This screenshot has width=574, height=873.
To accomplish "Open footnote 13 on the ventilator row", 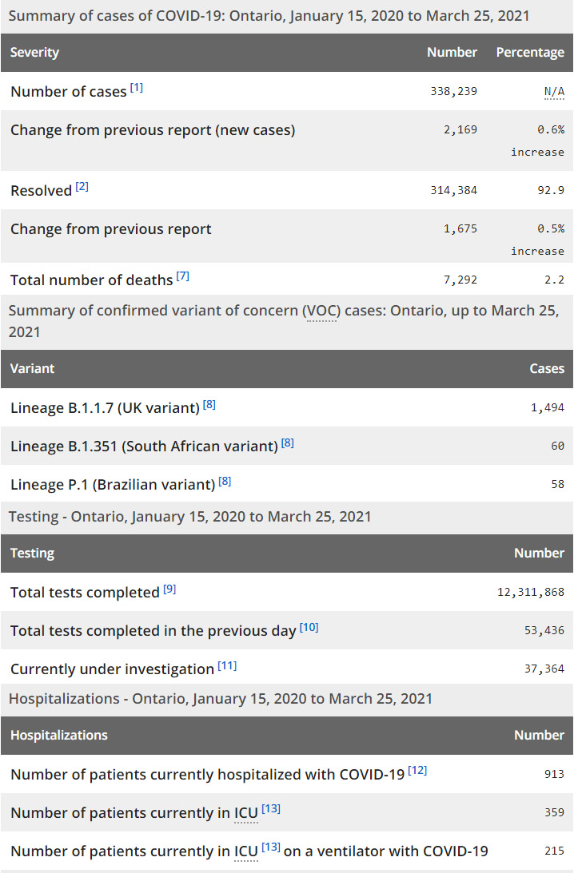I will (x=271, y=847).
